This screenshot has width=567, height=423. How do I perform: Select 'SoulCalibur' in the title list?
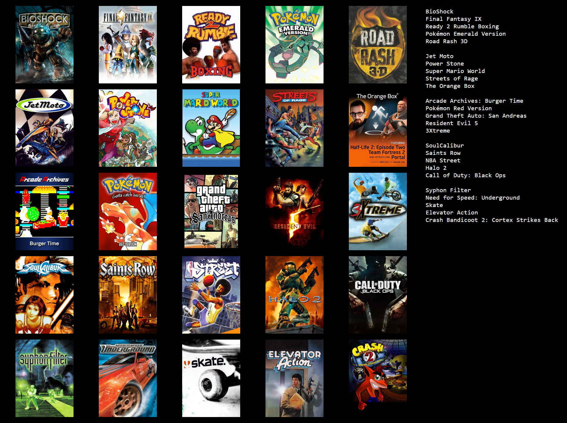[x=445, y=146]
